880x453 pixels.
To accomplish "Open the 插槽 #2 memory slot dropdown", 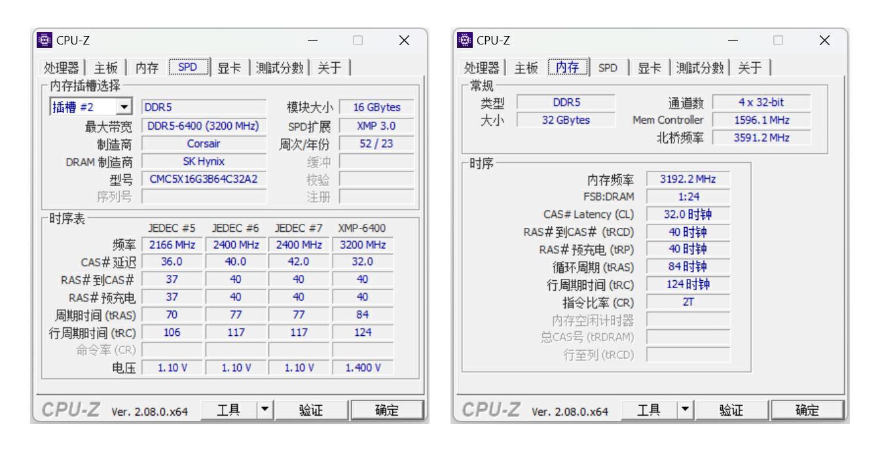I will pyautogui.click(x=124, y=106).
